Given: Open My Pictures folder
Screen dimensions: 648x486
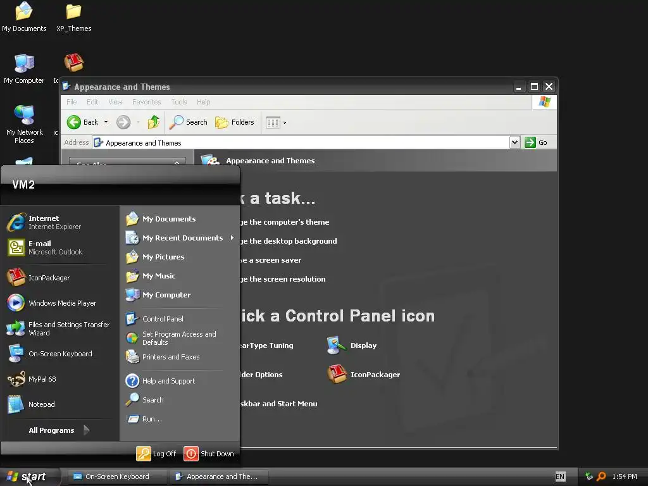Looking at the screenshot, I should (x=155, y=257).
